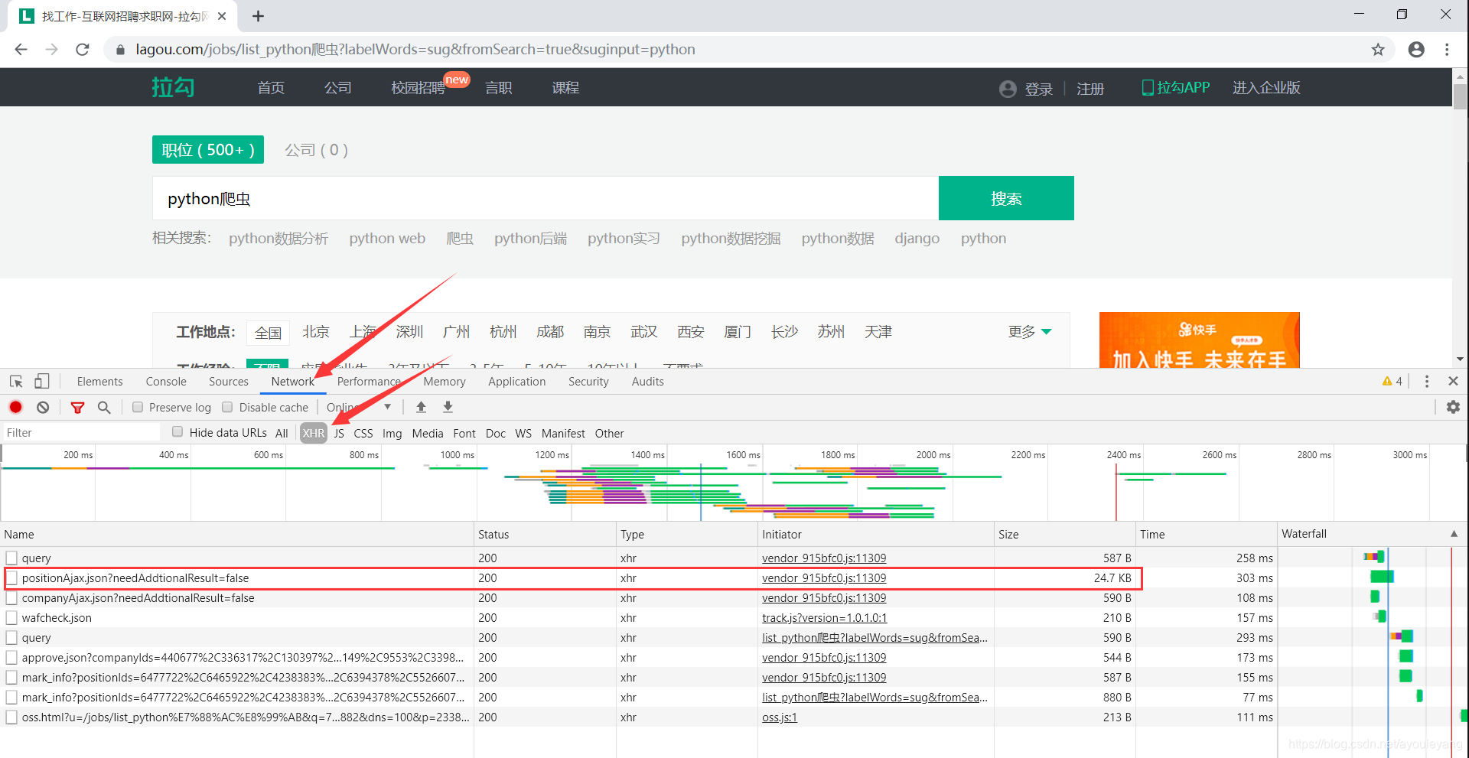Open the Chrome three-dot menu
This screenshot has height=758, width=1469.
point(1447,50)
